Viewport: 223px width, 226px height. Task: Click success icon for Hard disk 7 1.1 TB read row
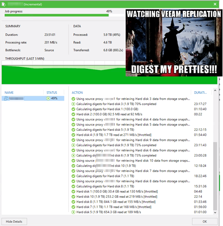[x=73, y=207]
